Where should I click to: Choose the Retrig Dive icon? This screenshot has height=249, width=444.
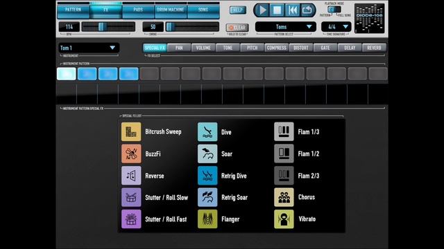click(x=207, y=176)
